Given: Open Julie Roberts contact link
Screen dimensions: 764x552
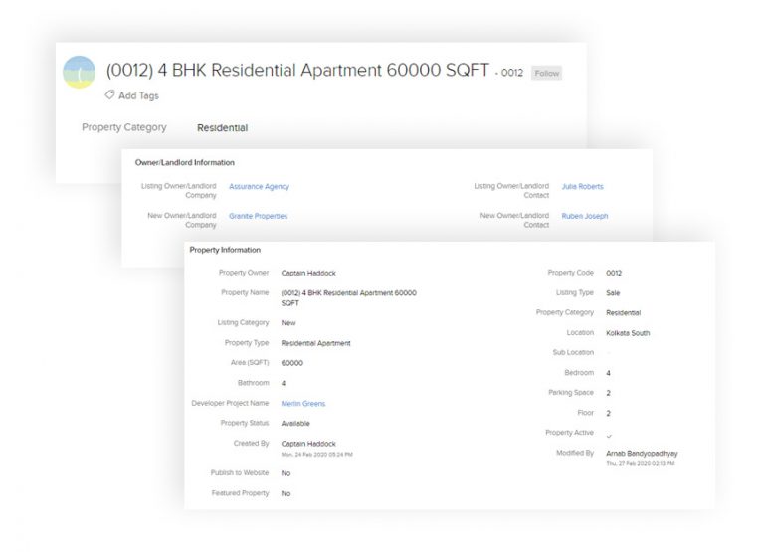Looking at the screenshot, I should [582, 186].
